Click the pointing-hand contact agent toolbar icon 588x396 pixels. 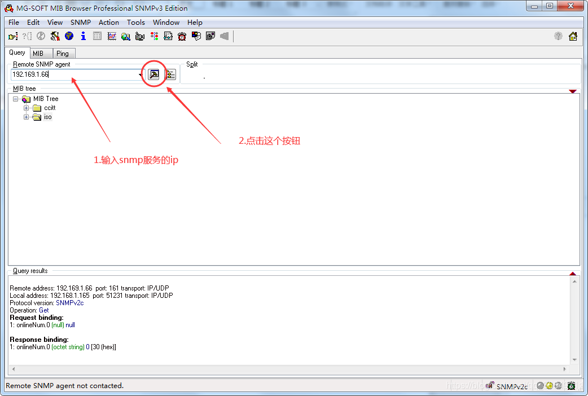[13, 36]
